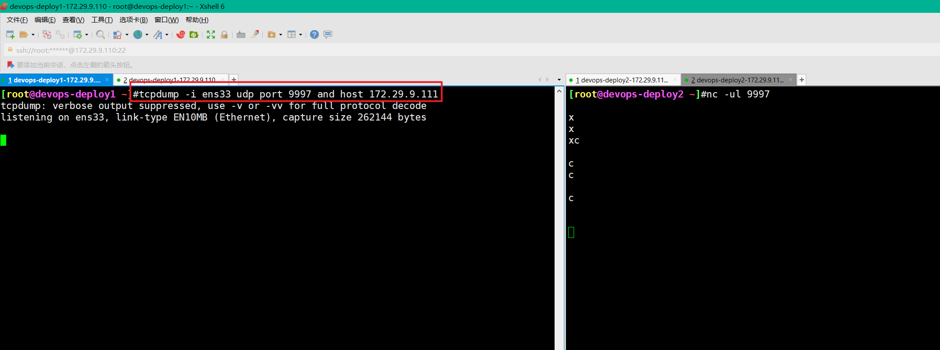
Task: Click the keyboard key-mapping toolbar icon
Action: (241, 35)
